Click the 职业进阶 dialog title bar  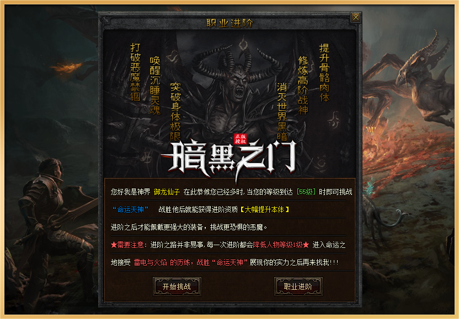pos(229,23)
